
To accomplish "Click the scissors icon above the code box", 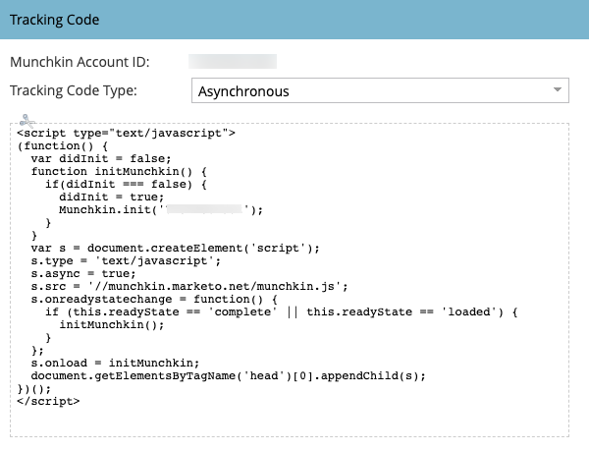I will [x=27, y=119].
